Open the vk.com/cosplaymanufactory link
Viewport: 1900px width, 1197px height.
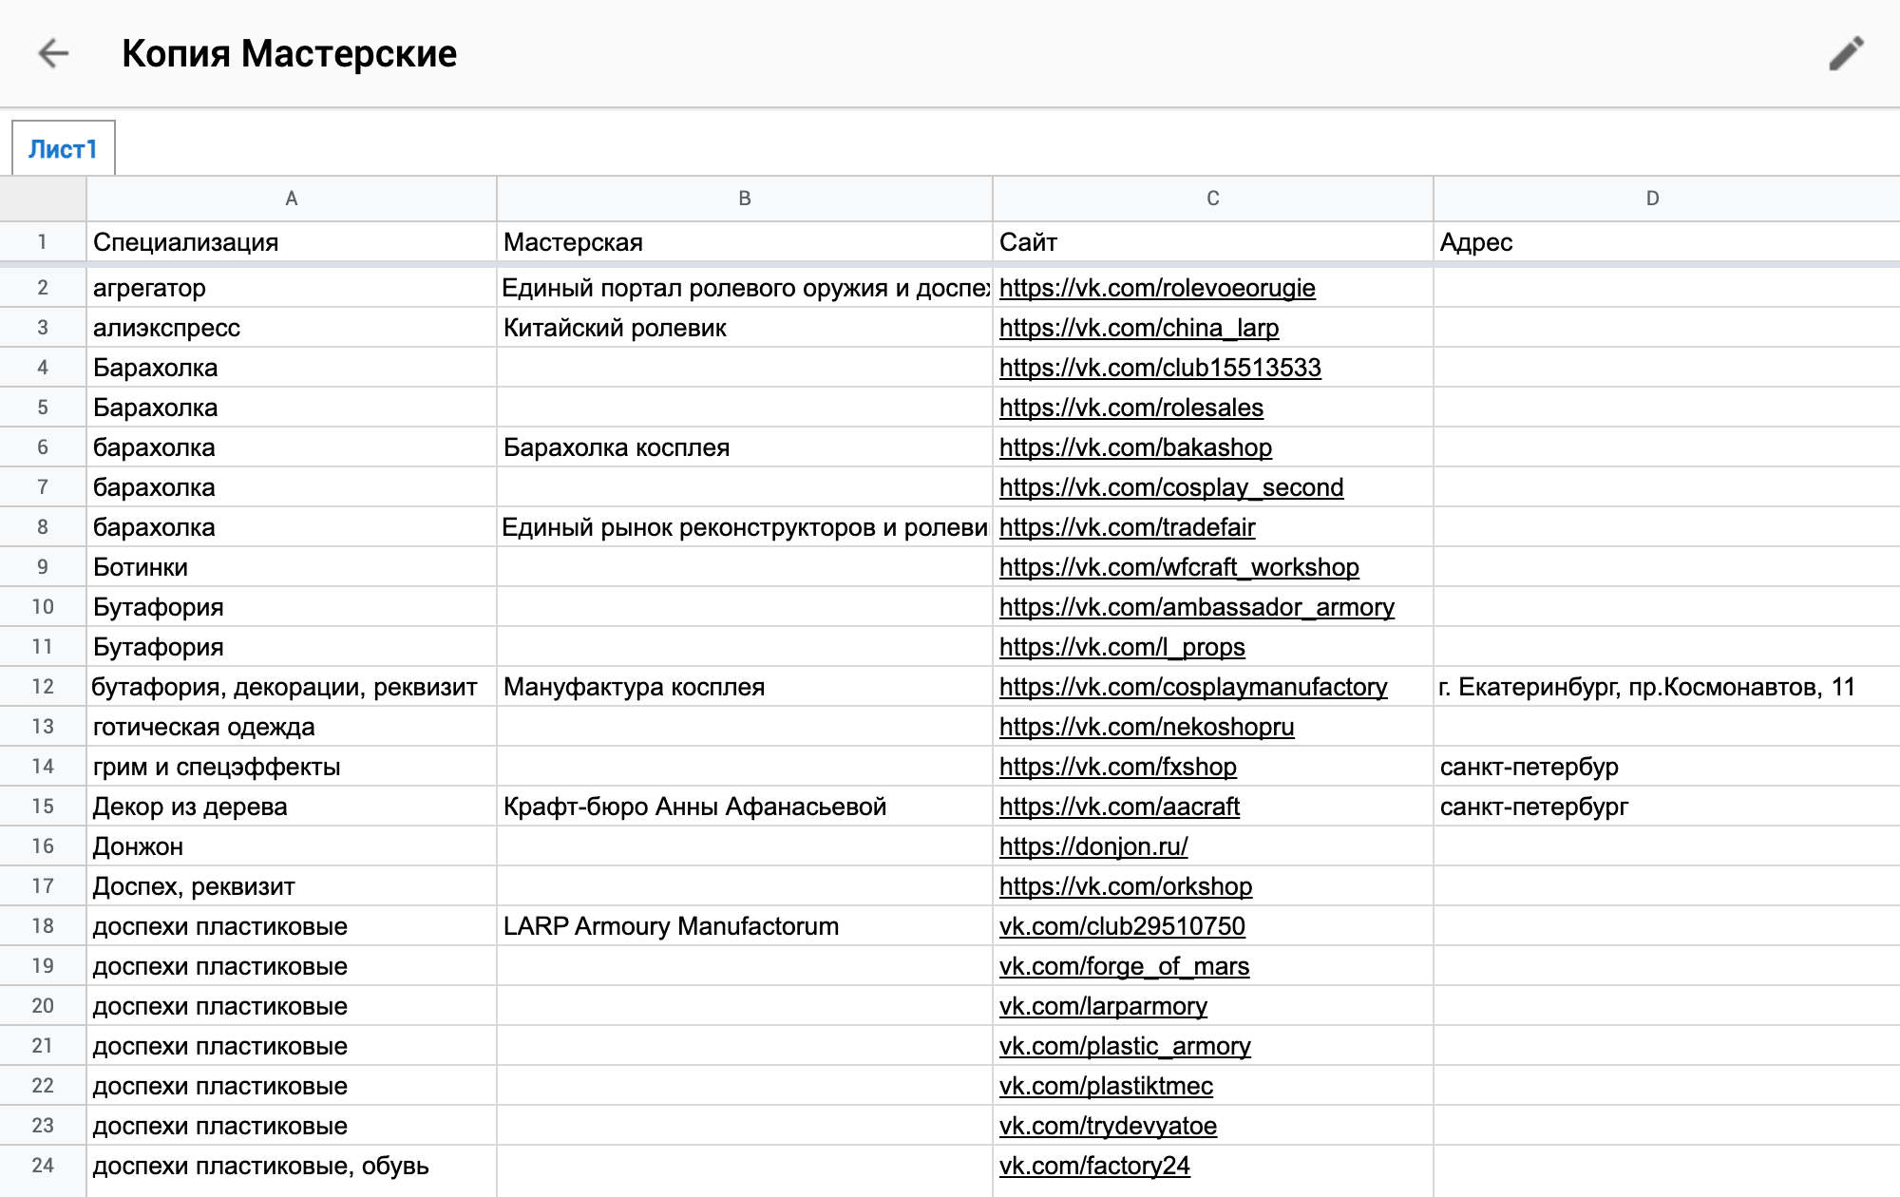coord(1193,687)
